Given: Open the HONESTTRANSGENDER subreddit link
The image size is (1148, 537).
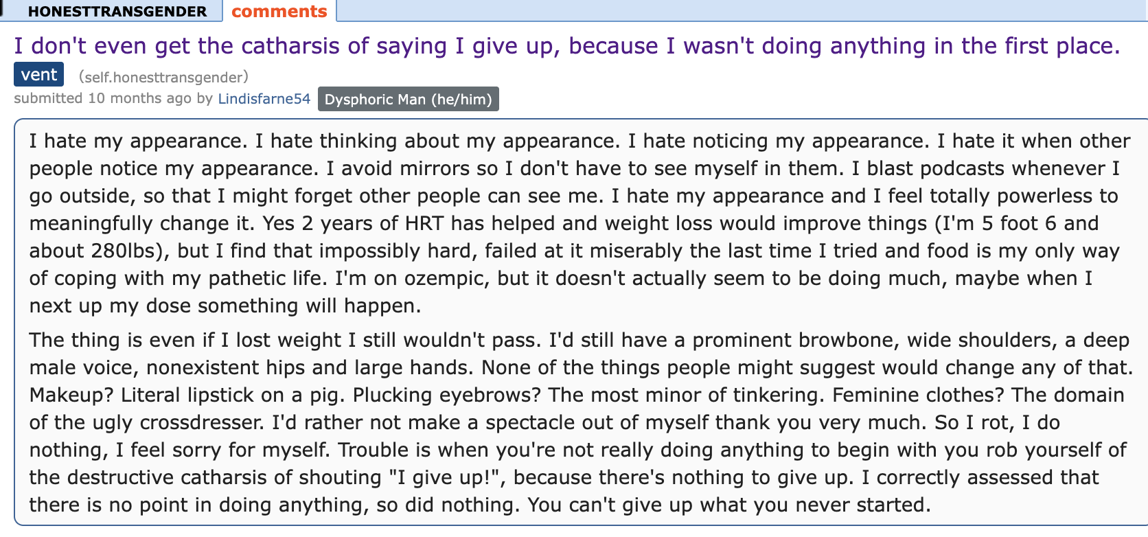Looking at the screenshot, I should tap(117, 12).
